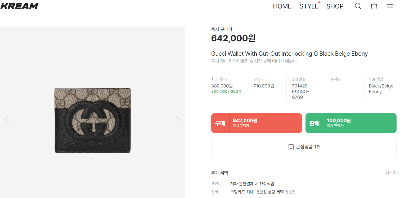Open the search magnifier icon
The height and width of the screenshot is (198, 400).
(358, 6)
